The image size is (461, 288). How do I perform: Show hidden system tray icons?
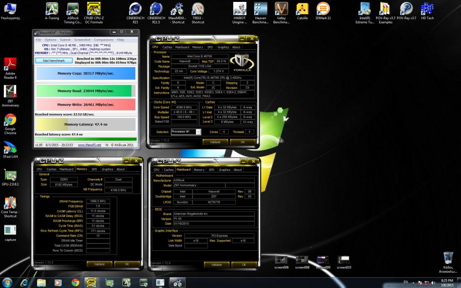point(413,282)
